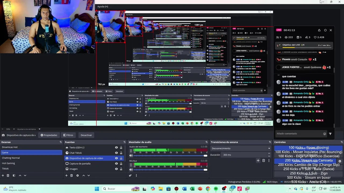Open Audio del escritorio options dots

[x=131, y=151]
